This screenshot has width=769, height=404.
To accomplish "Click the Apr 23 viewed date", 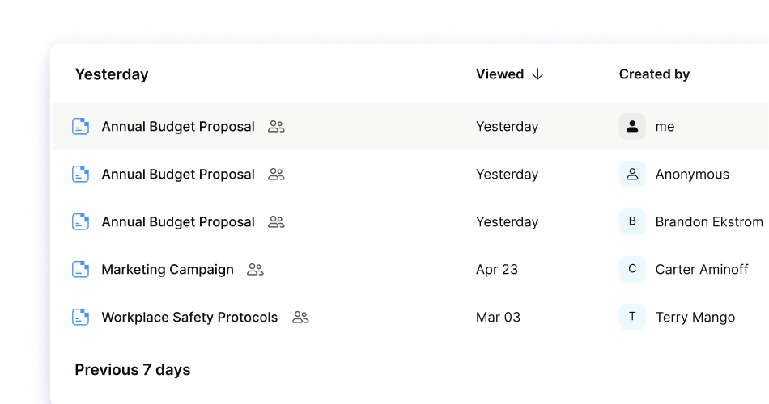I will coord(497,270).
